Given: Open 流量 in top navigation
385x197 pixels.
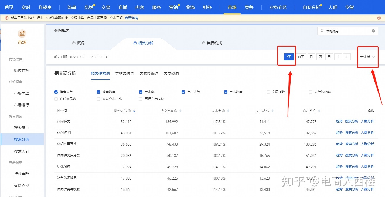Looking at the screenshot, I should (72, 7).
